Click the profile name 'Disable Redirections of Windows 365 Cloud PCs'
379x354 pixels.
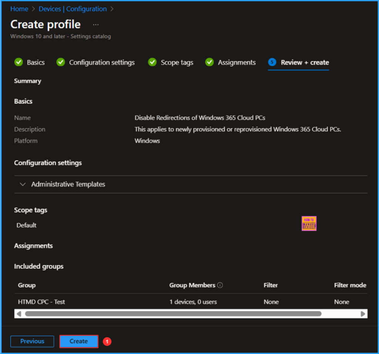199,118
